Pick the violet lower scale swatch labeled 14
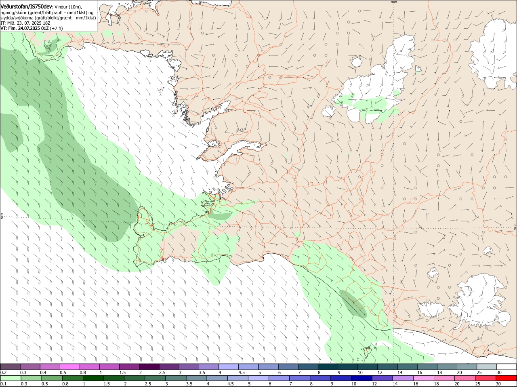The width and height of the screenshot is (517, 387). coord(402,379)
